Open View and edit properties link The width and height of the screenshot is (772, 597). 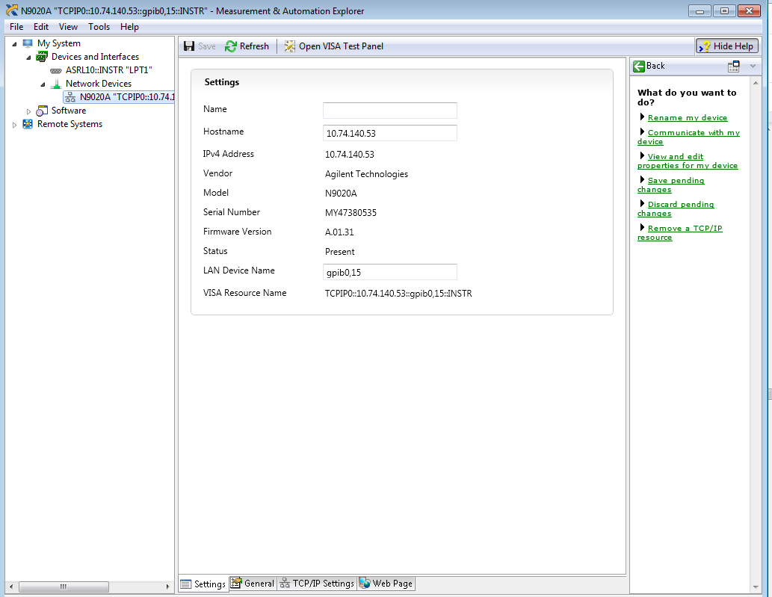(x=688, y=161)
